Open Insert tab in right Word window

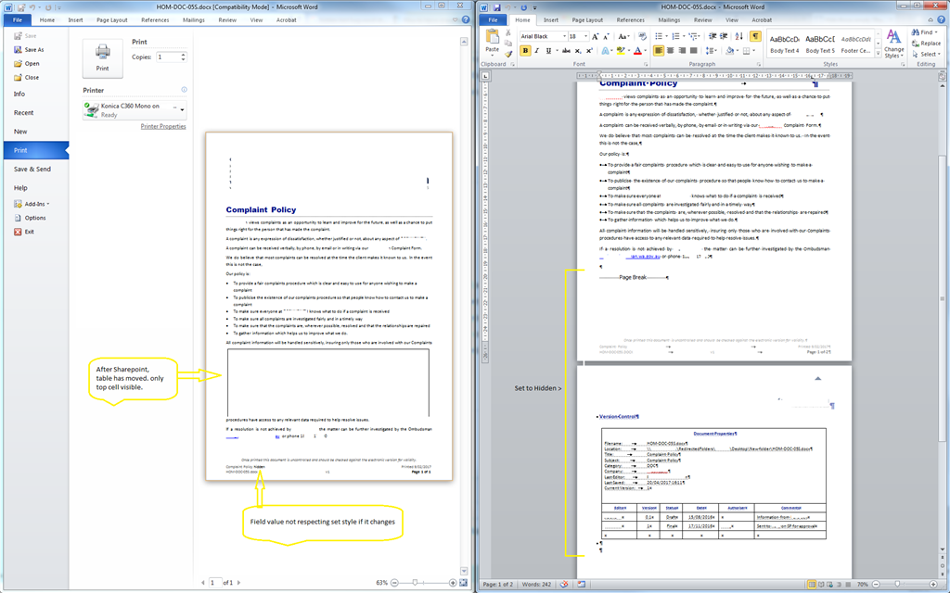[x=551, y=20]
